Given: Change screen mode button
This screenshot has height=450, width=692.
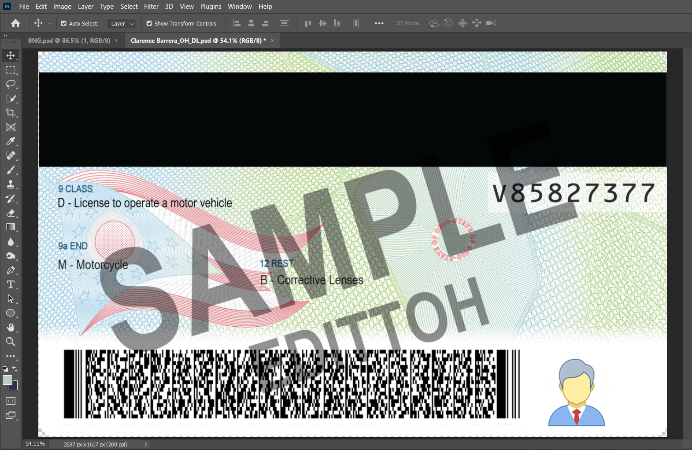Looking at the screenshot, I should pos(11,415).
